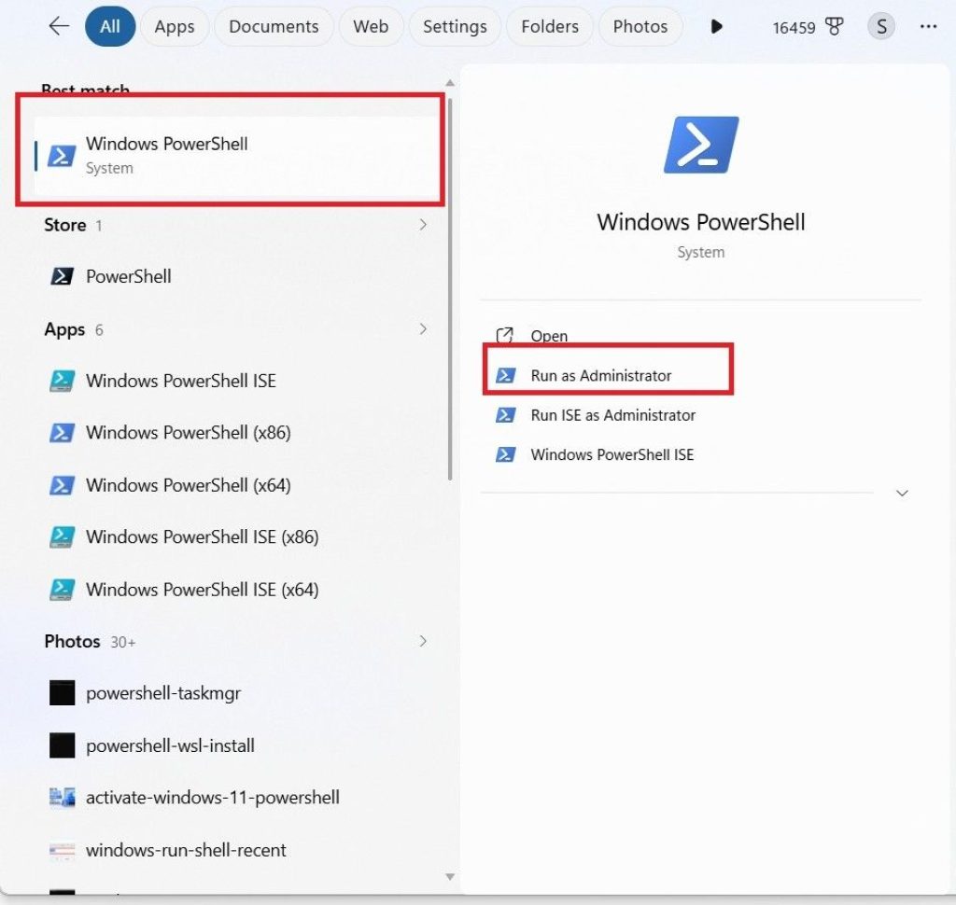Click the Photos section heading
This screenshot has height=905, width=956.
pos(72,641)
